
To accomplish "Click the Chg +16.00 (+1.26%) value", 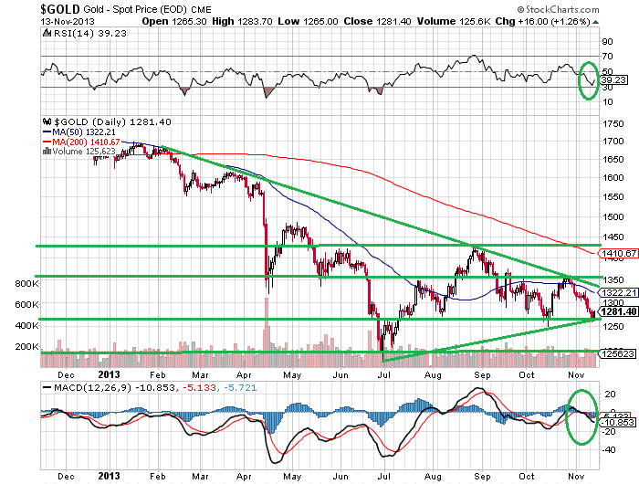I will click(x=542, y=21).
